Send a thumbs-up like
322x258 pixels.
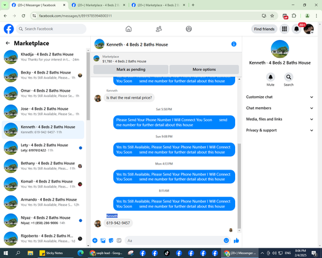coord(236,241)
